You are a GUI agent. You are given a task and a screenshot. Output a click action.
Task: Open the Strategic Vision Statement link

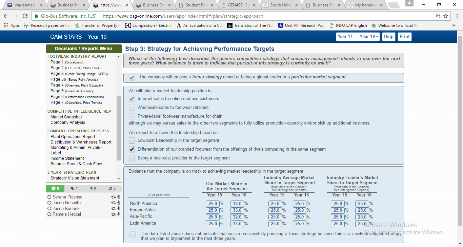(x=75, y=178)
